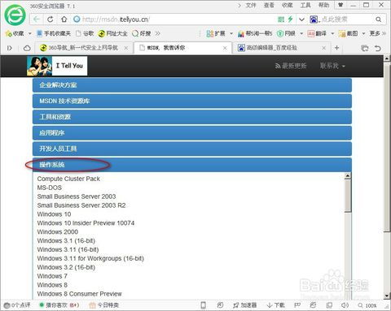Go to the home page via the house icon
Image resolution: width=391 pixels, height=311 pixels.
[64, 19]
